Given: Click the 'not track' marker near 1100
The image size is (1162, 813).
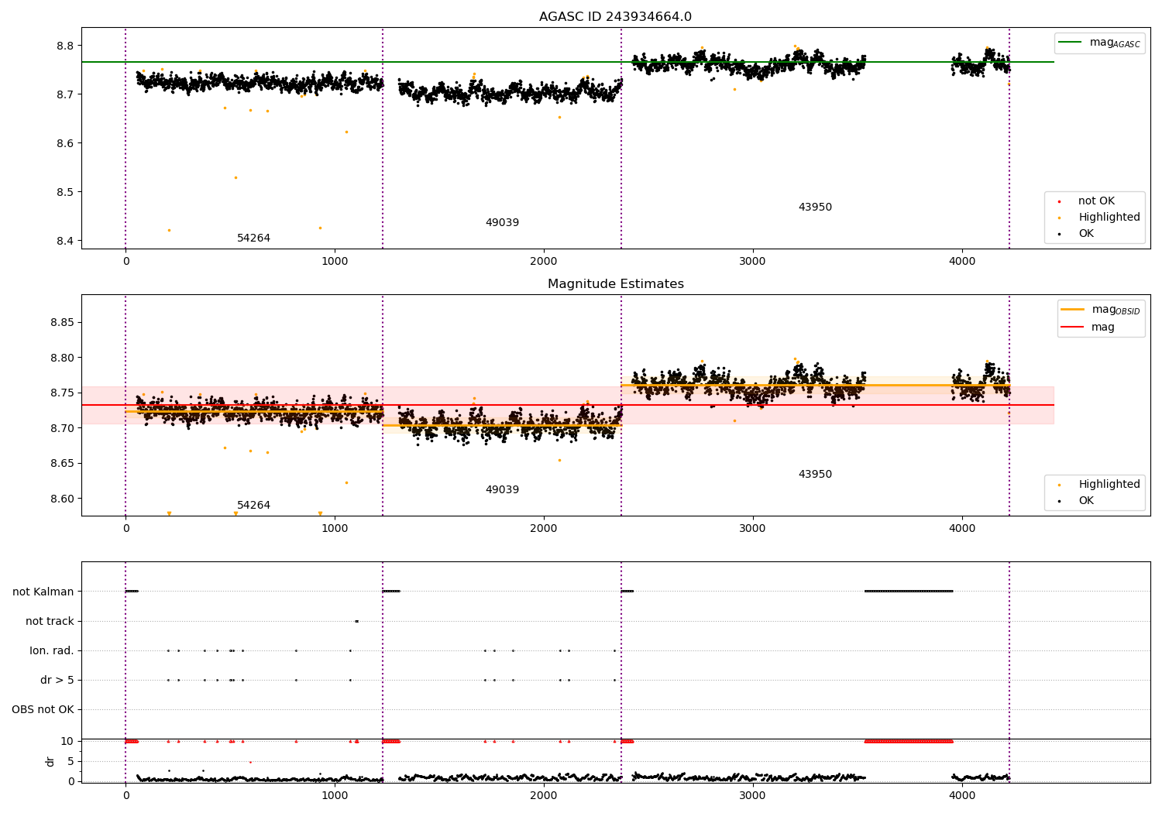Looking at the screenshot, I should click(356, 621).
